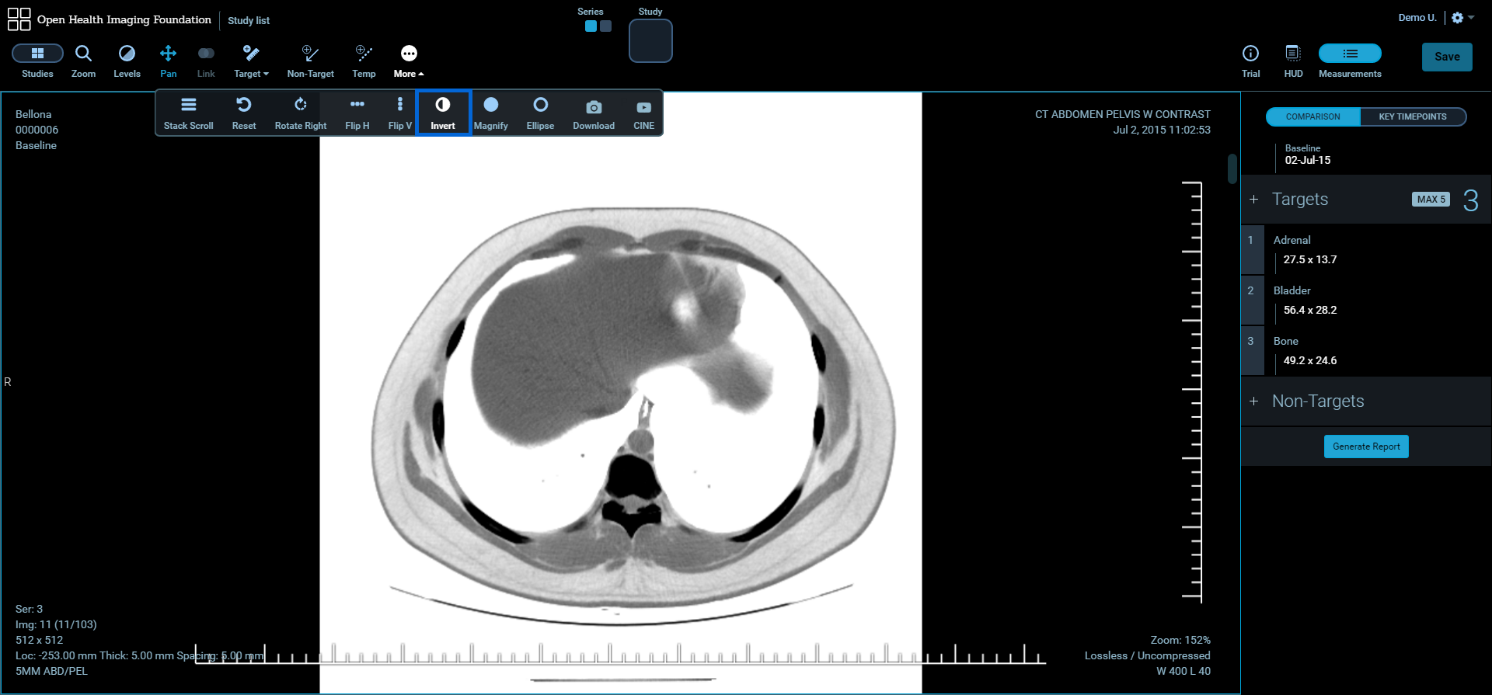Select the Comparison tab

(1312, 116)
